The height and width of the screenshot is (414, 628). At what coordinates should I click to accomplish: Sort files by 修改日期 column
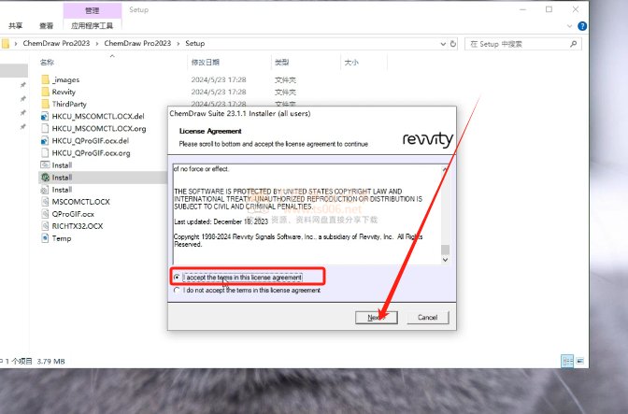pos(205,62)
